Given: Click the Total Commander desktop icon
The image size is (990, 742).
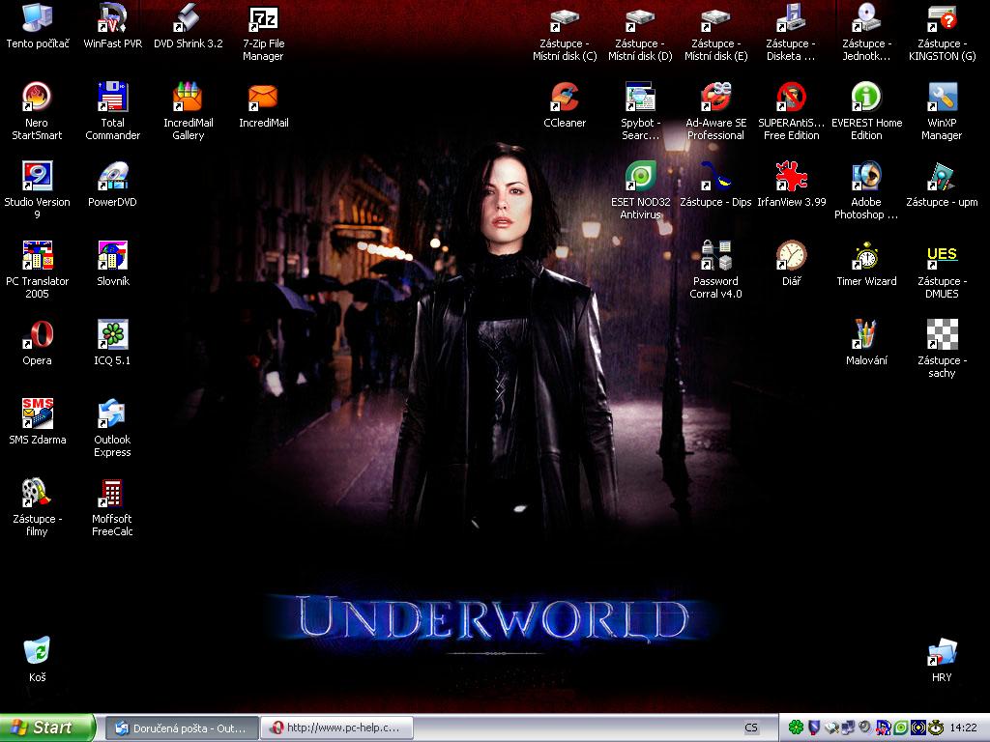Looking at the screenshot, I should click(x=112, y=98).
